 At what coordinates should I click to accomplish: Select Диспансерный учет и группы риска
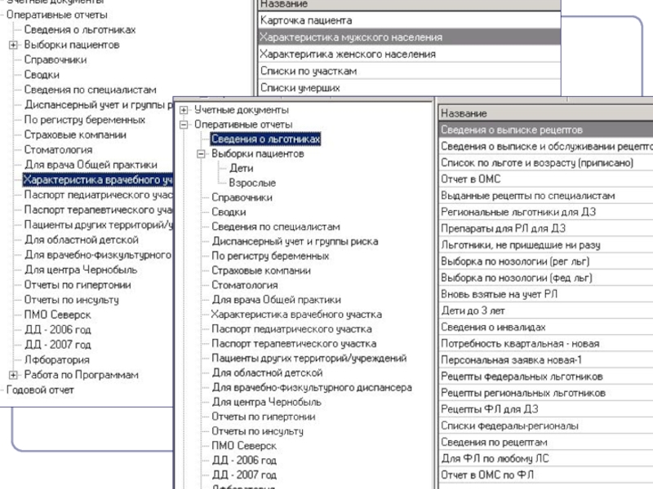[x=295, y=241]
